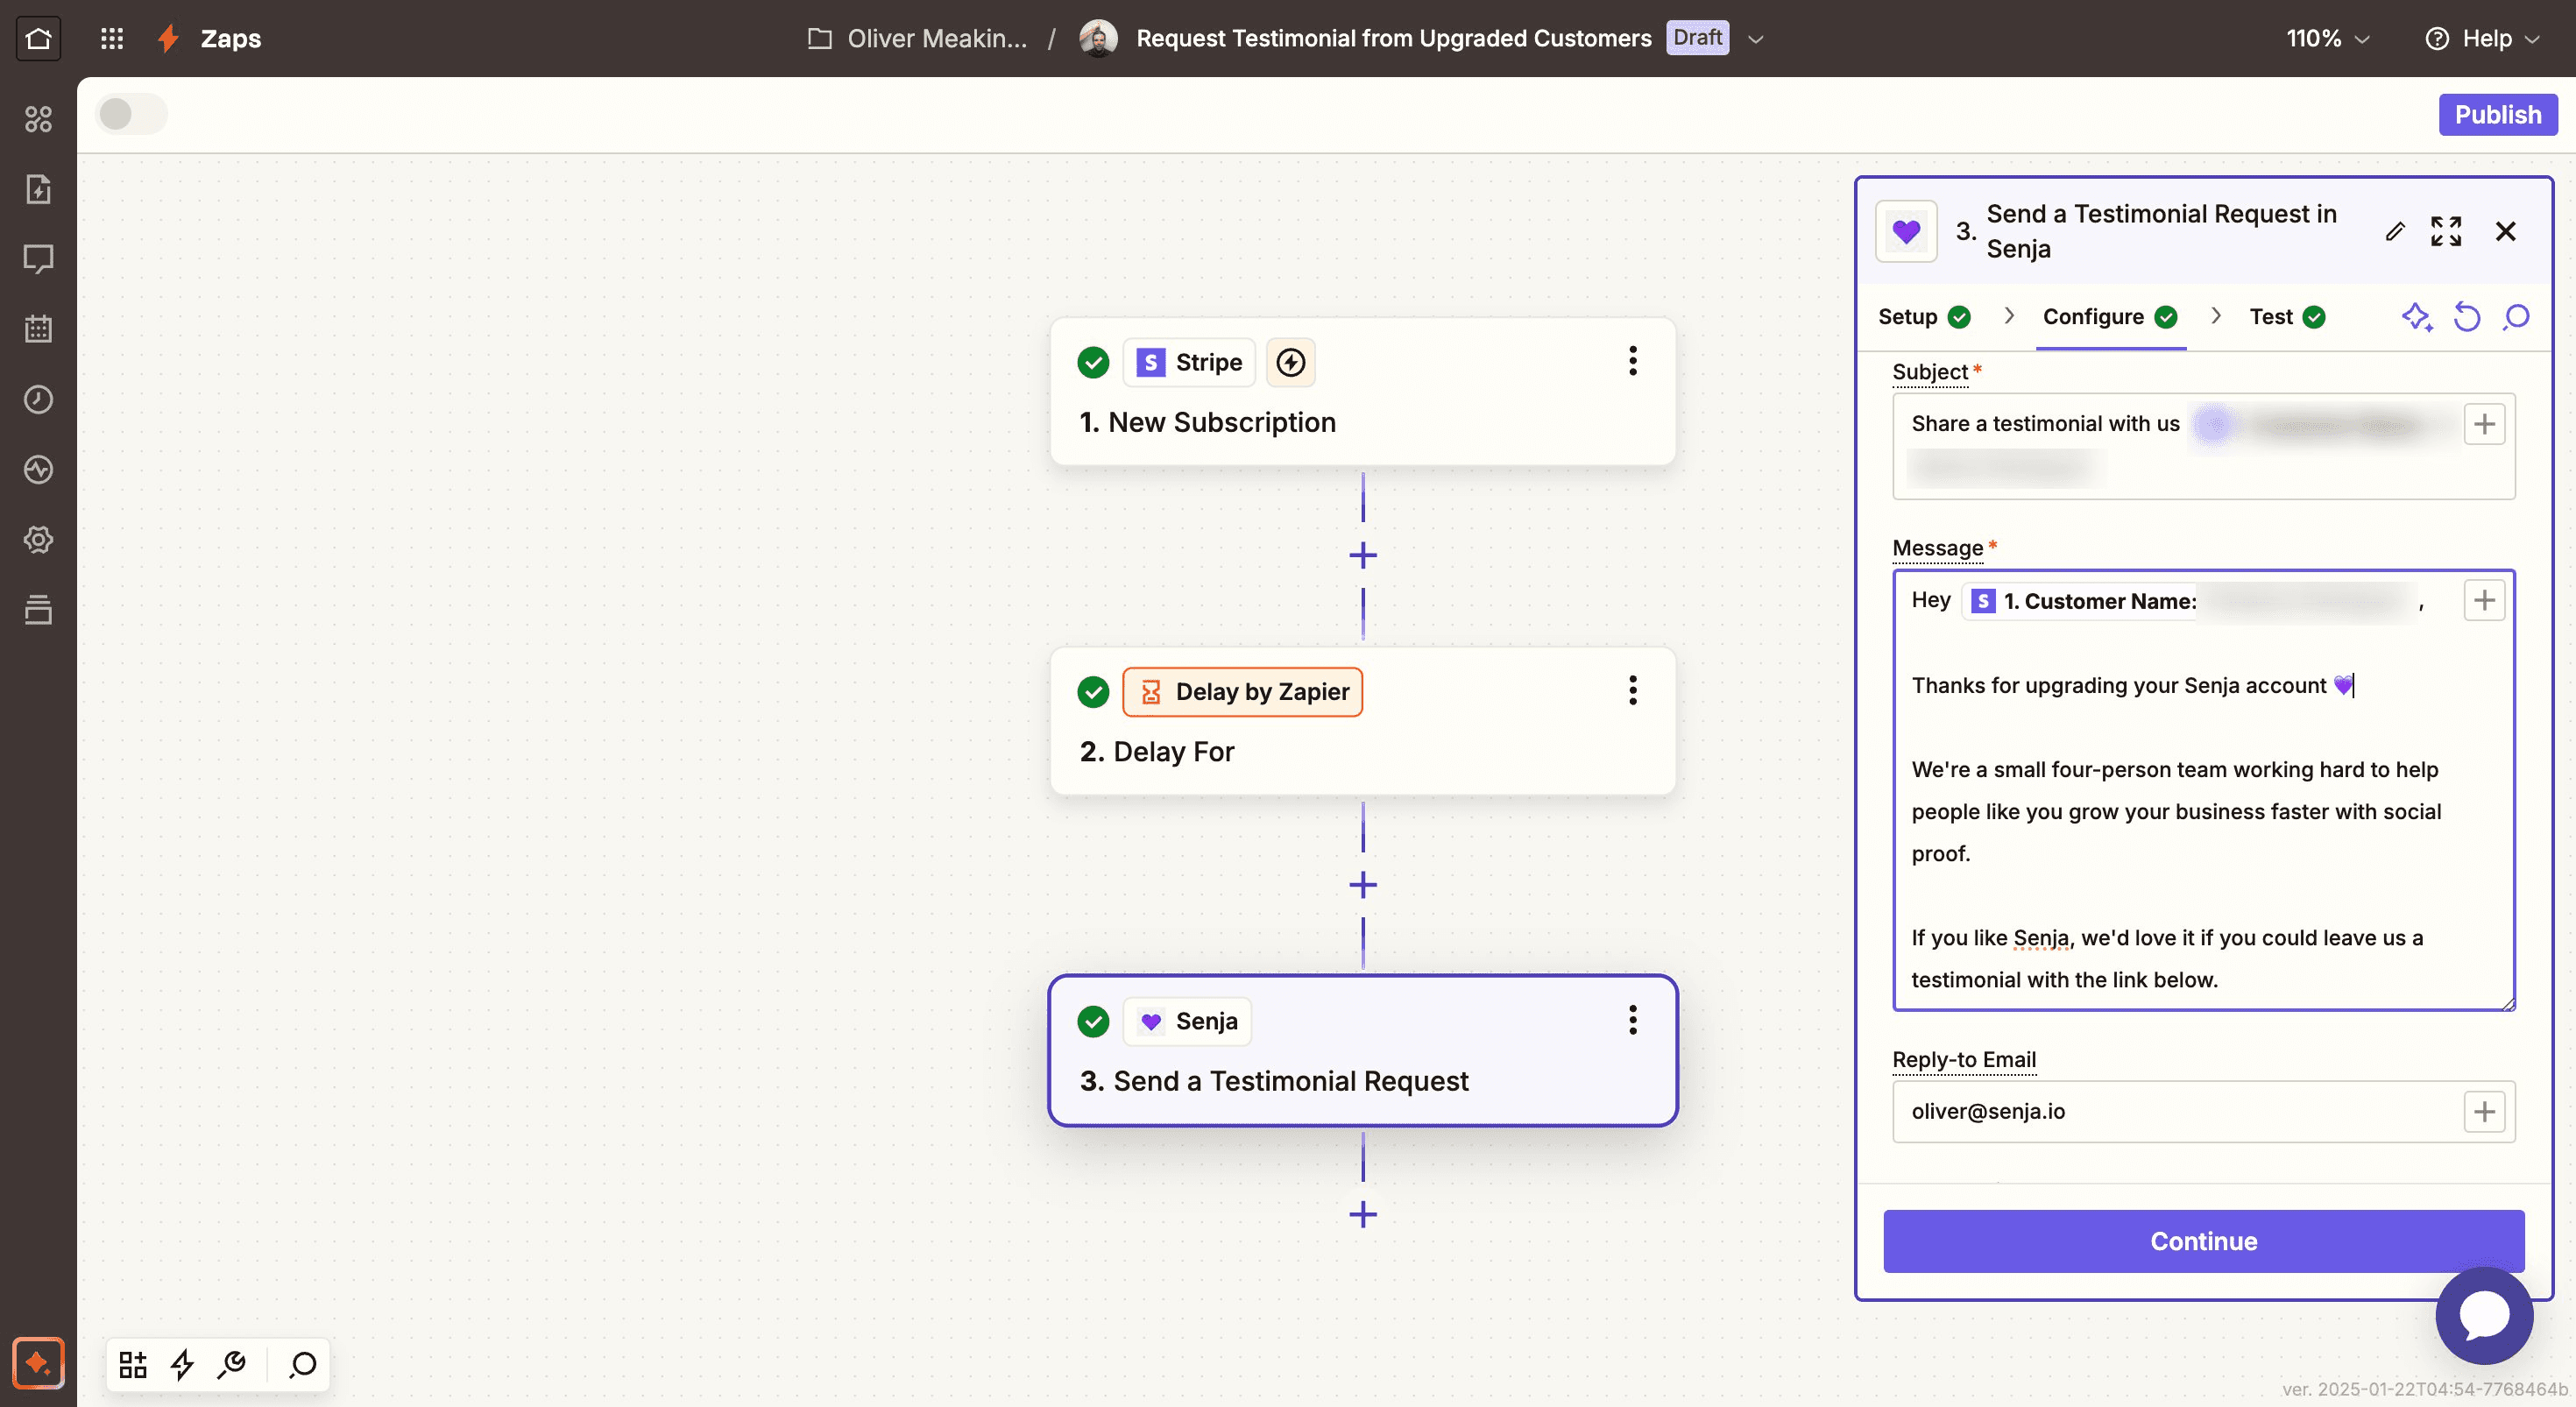Open the comments sidebar icon
The image size is (2576, 1407).
coord(38,259)
